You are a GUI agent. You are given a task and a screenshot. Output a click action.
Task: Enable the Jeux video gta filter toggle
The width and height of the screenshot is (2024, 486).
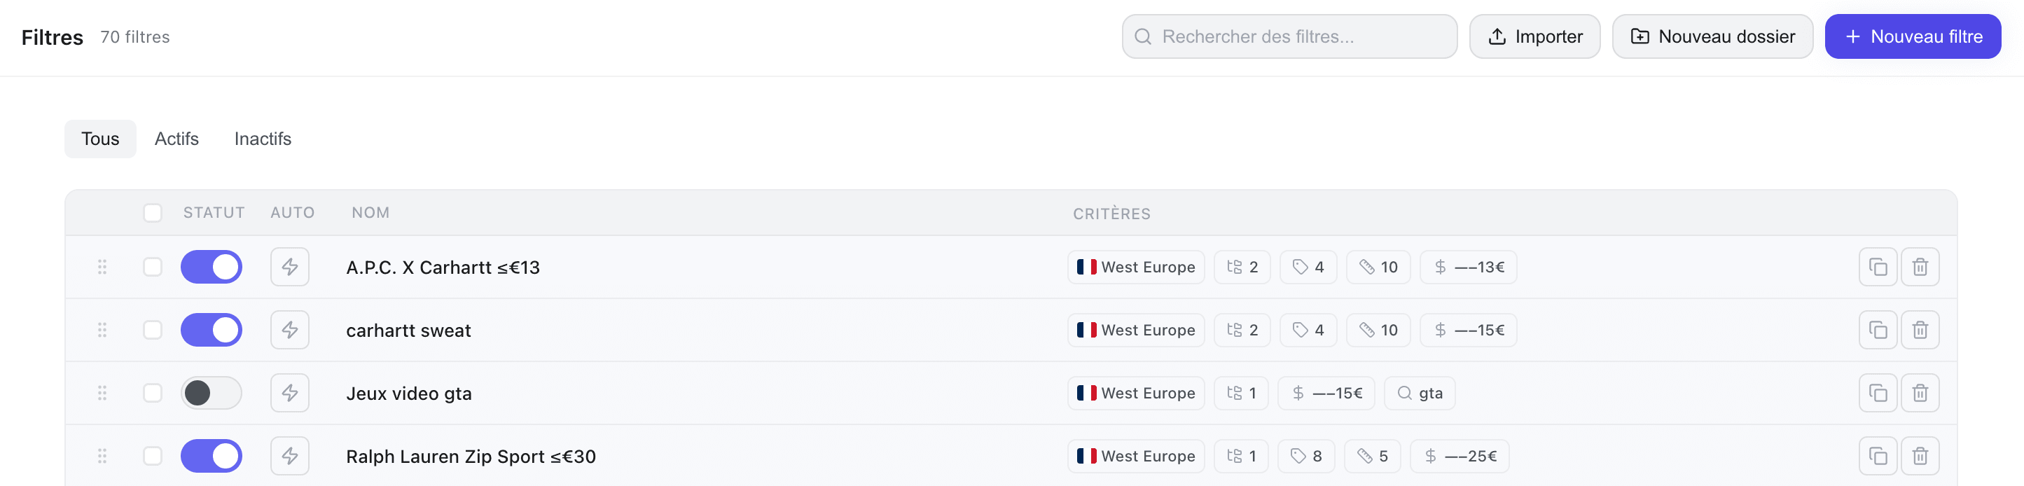212,394
